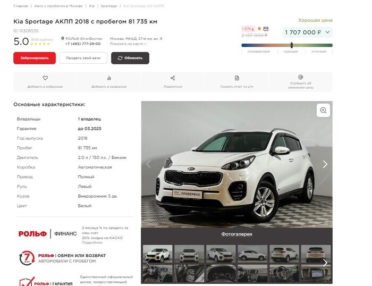This screenshot has height=286, width=372.
Task: Click the red Забронировать button
Action: 35,58
